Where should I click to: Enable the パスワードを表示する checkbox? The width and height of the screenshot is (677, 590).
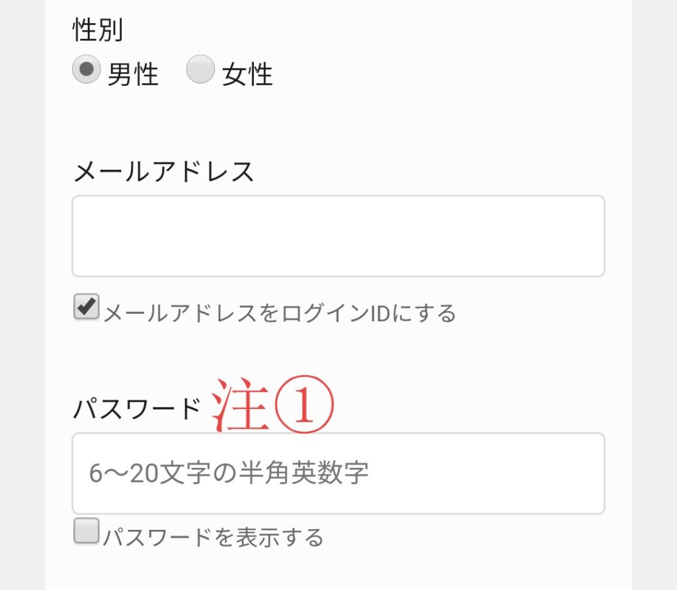pyautogui.click(x=86, y=531)
